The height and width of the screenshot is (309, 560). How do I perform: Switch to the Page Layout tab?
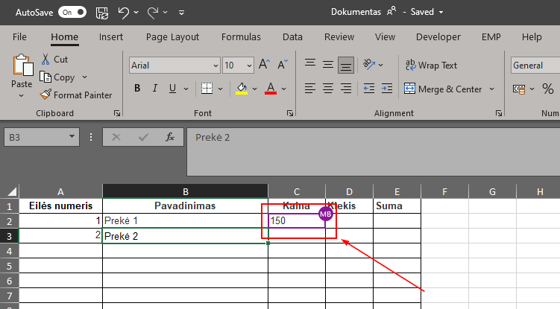(172, 36)
